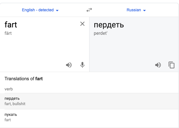Activate microphone voice input
The height and width of the screenshot is (128, 179).
coord(82,65)
